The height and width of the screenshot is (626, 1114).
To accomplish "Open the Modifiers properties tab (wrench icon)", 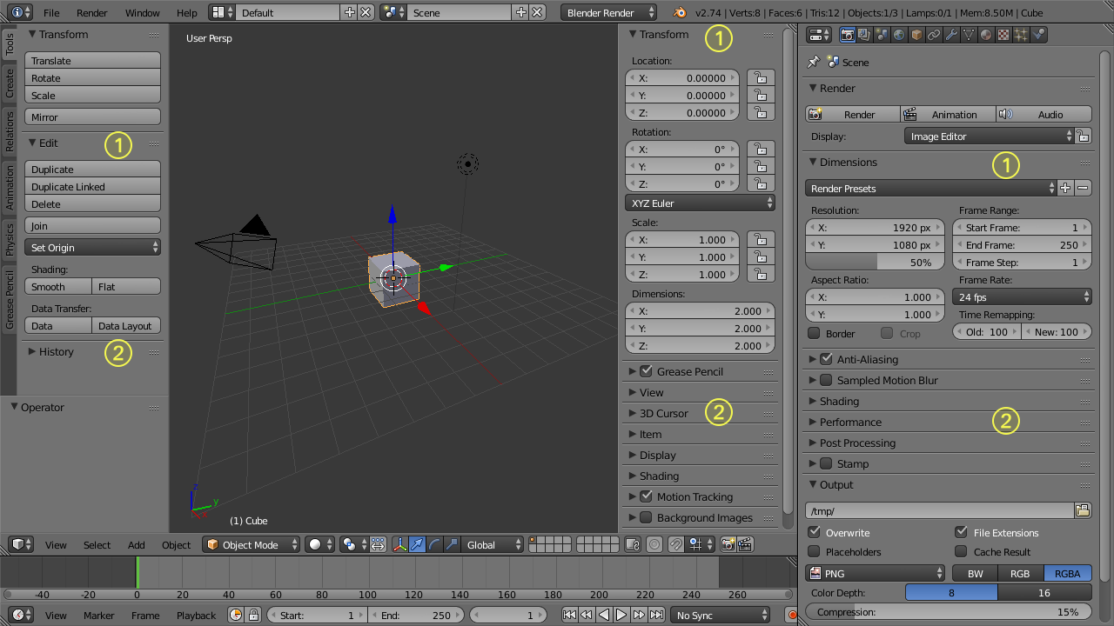I will click(950, 34).
